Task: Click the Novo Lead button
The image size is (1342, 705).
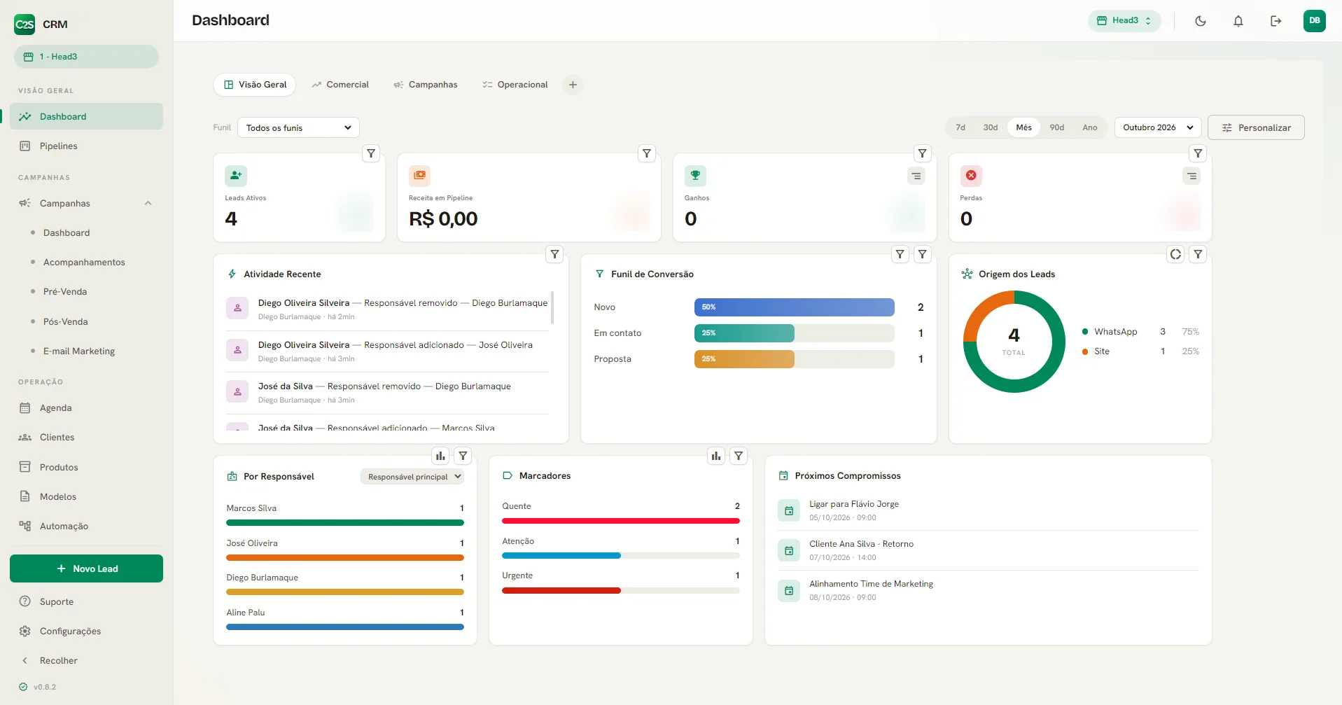Action: coord(86,568)
